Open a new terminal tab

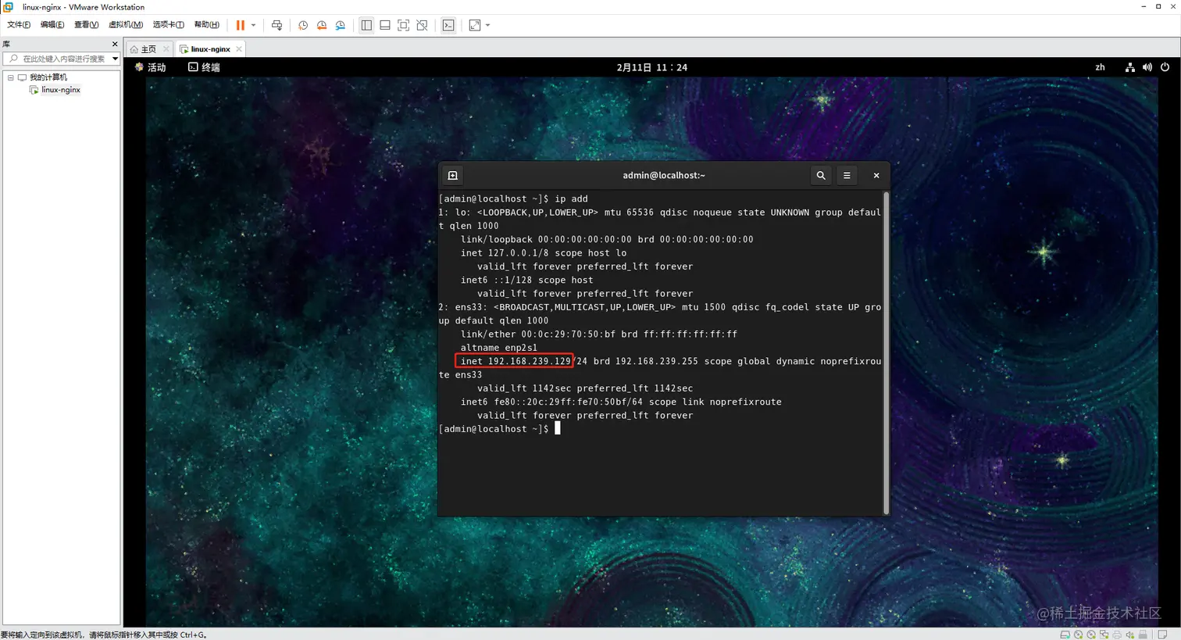452,176
